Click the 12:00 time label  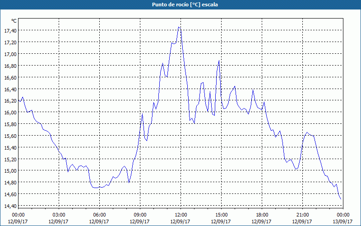(x=181, y=215)
